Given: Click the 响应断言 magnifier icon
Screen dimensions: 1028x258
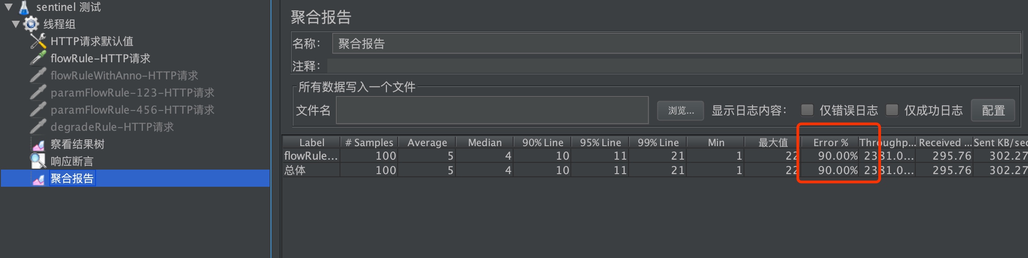Looking at the screenshot, I should click(x=38, y=161).
